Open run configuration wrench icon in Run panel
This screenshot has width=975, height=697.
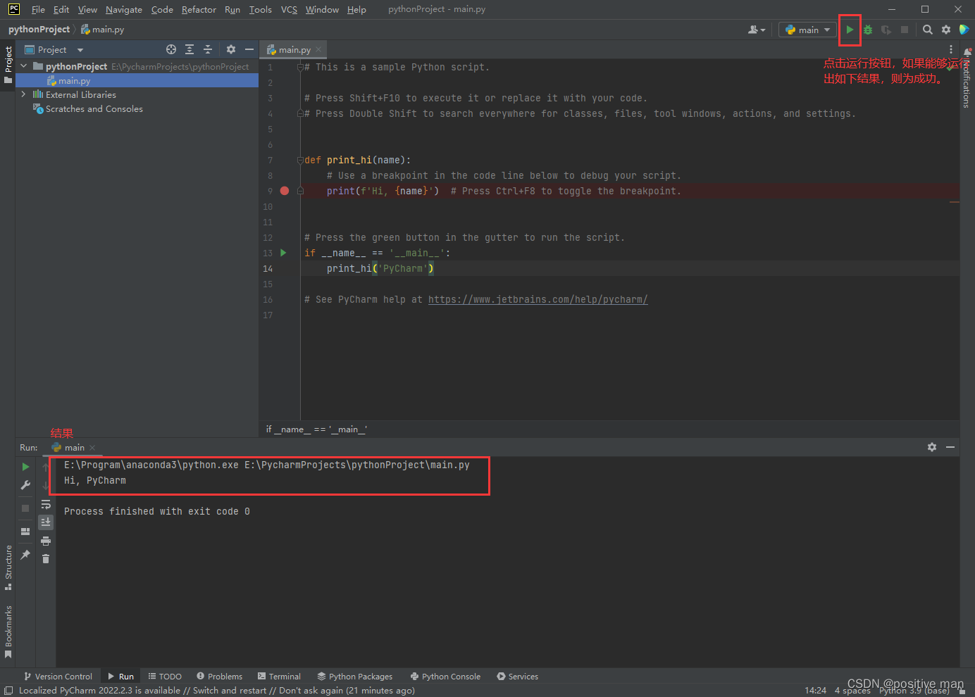pos(25,485)
